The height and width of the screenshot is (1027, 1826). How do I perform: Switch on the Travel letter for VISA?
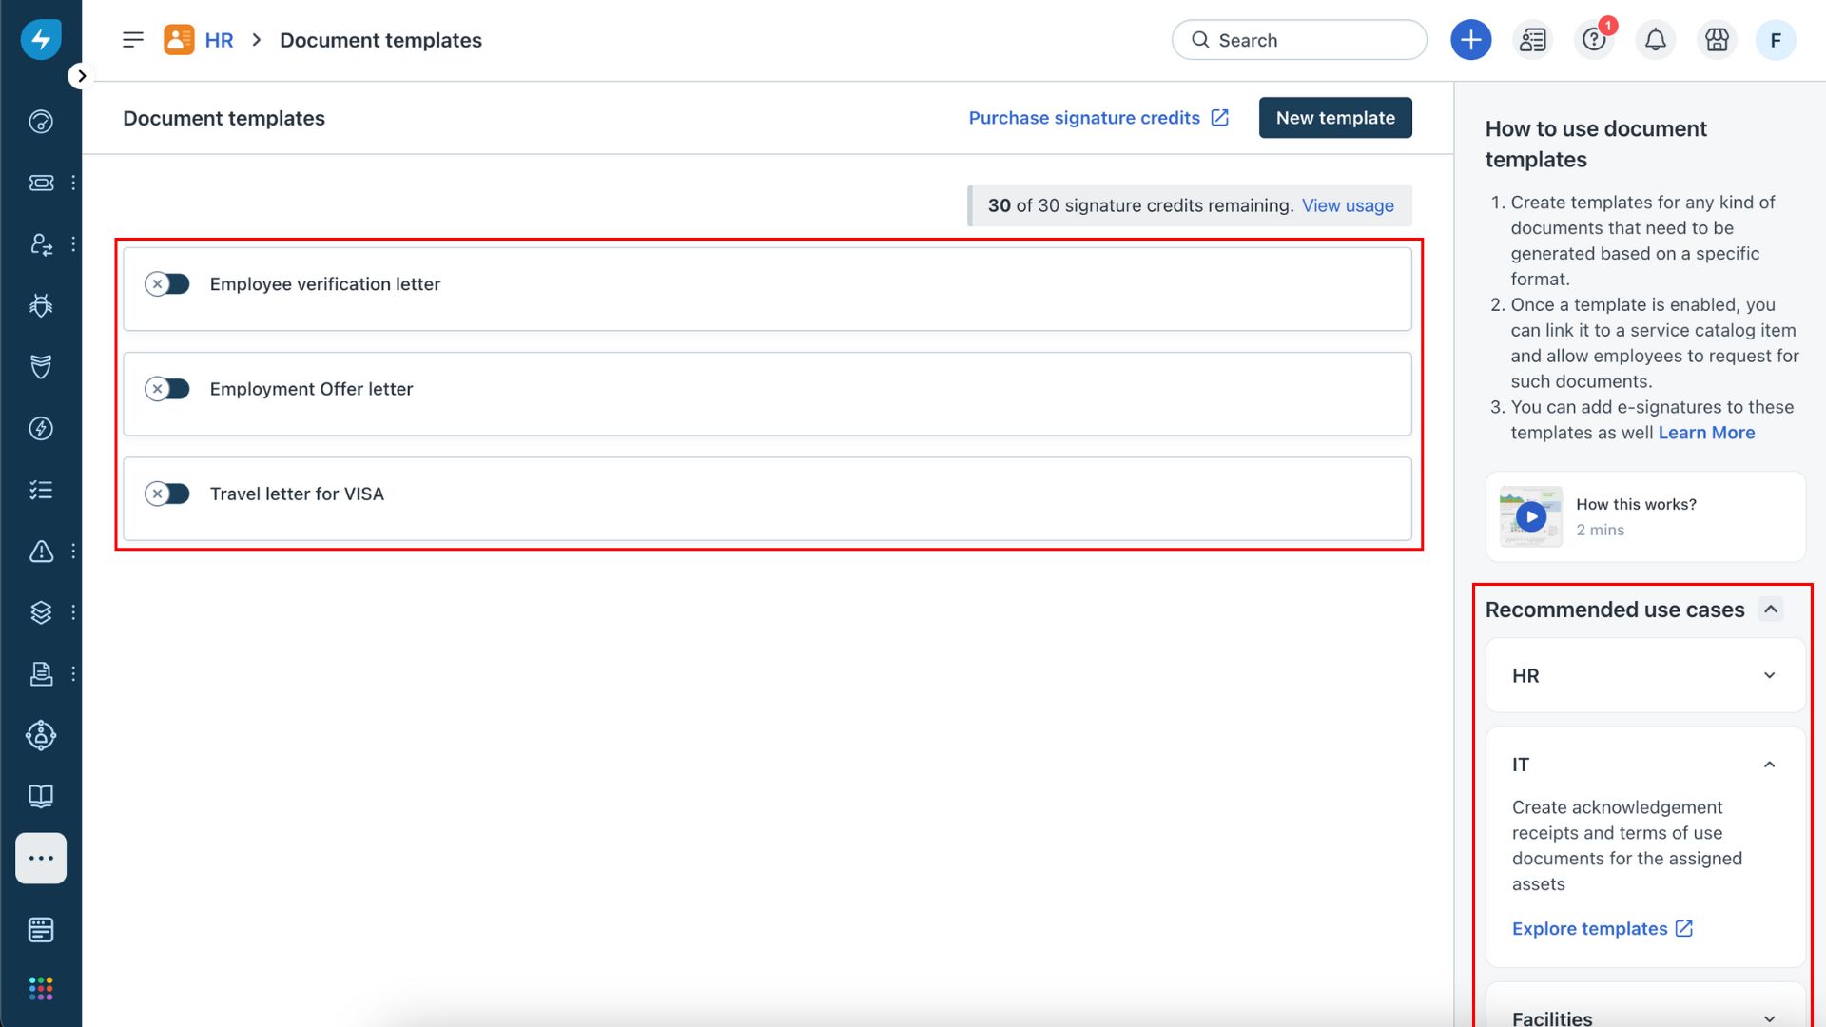pyautogui.click(x=167, y=494)
